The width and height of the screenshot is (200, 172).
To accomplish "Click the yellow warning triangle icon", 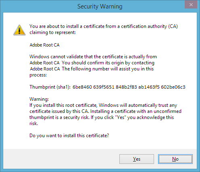I will pos(19,30).
